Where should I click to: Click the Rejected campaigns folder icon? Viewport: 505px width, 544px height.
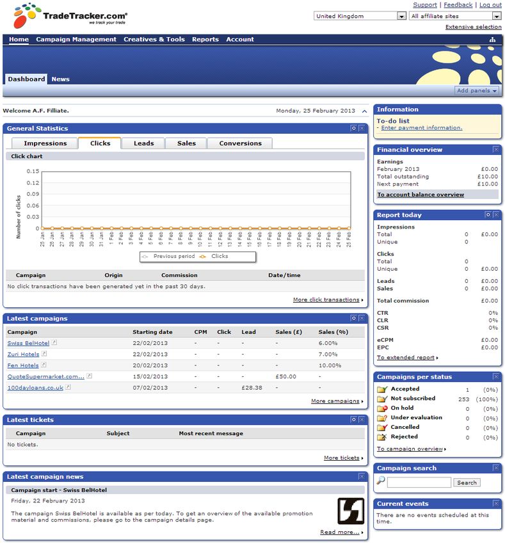[x=382, y=437]
